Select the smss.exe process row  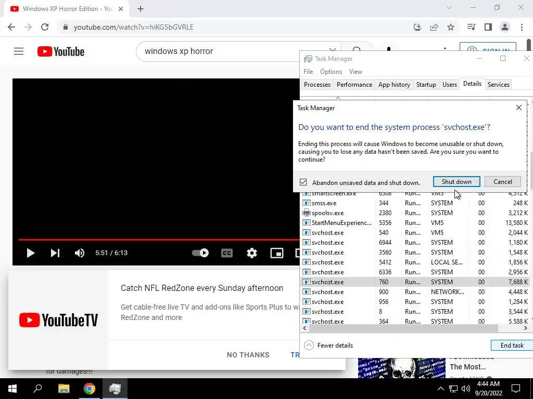(415, 203)
